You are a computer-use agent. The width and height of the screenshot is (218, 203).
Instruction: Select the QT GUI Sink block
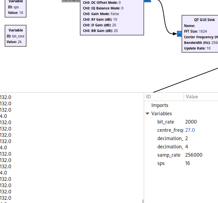[x=200, y=34]
